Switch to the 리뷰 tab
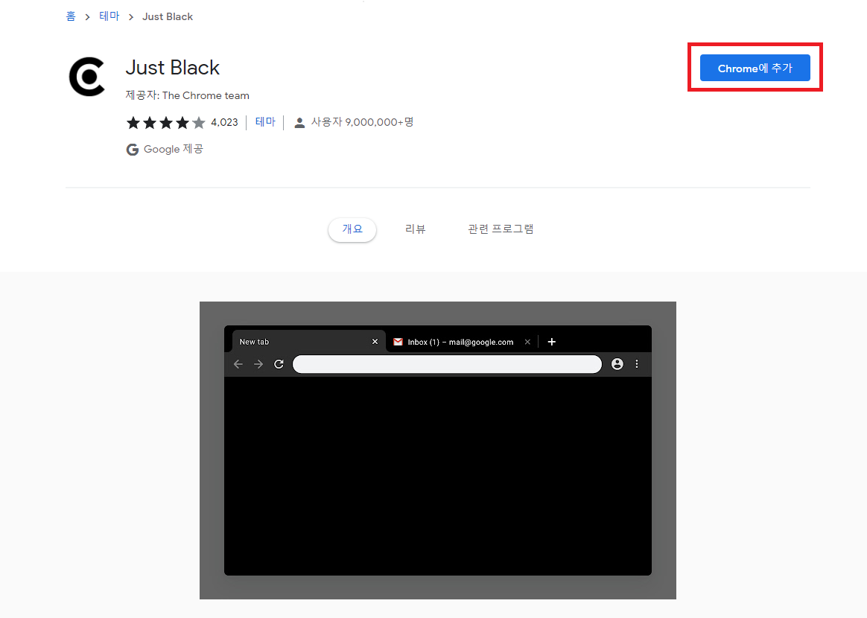Screen dimensions: 867x618 coord(416,229)
